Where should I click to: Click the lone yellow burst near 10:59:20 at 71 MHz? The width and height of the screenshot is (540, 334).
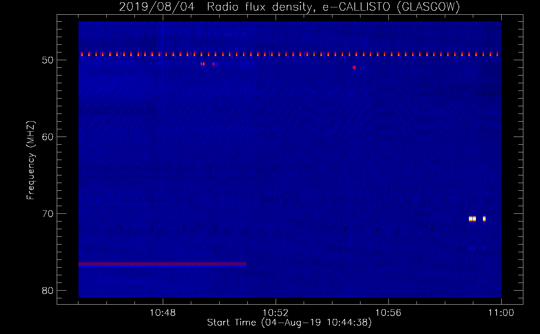tap(484, 219)
